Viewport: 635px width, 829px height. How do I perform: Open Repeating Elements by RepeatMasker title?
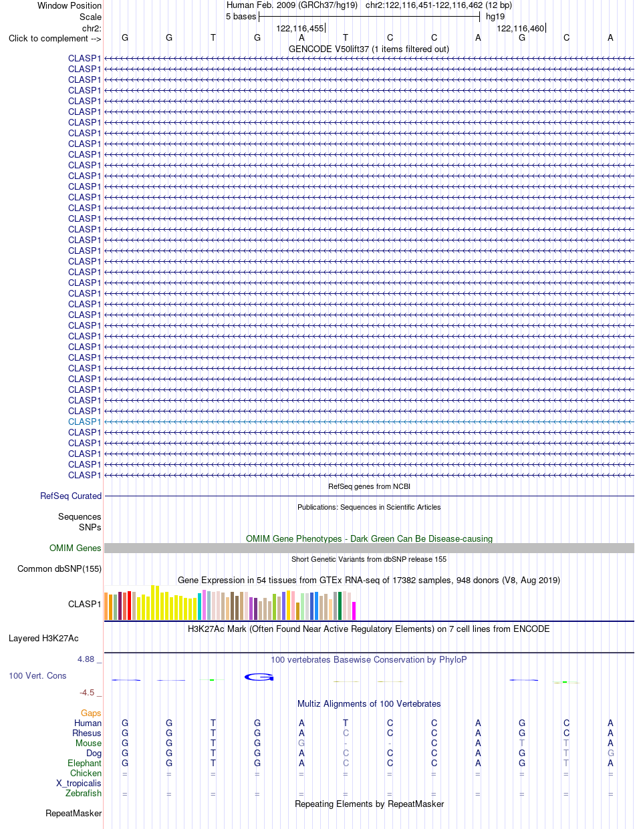click(369, 804)
